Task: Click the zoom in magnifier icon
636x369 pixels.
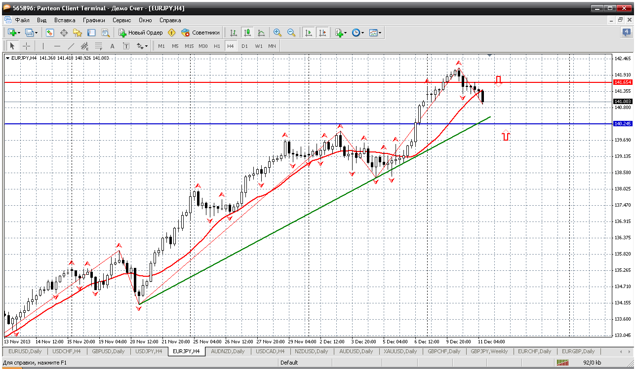Action: [x=278, y=33]
